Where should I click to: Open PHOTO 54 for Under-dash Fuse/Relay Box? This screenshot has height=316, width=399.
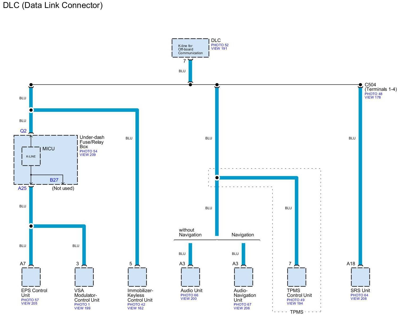point(88,151)
